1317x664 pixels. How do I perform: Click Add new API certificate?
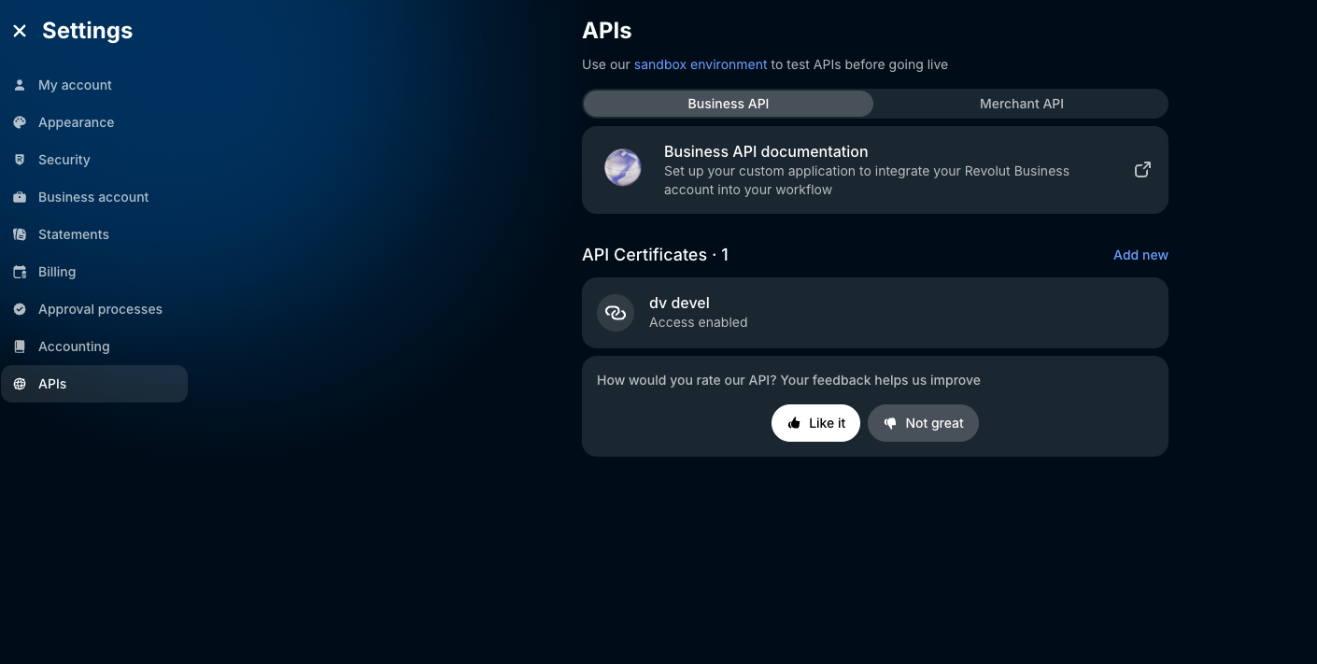tap(1140, 255)
